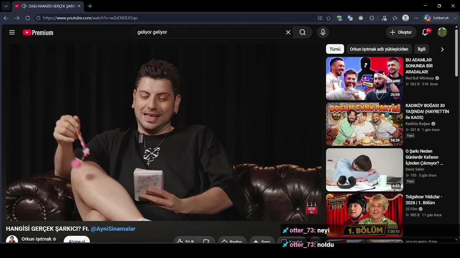The width and height of the screenshot is (460, 258).
Task: Open the 25 Film channel name
Action: 411,209
